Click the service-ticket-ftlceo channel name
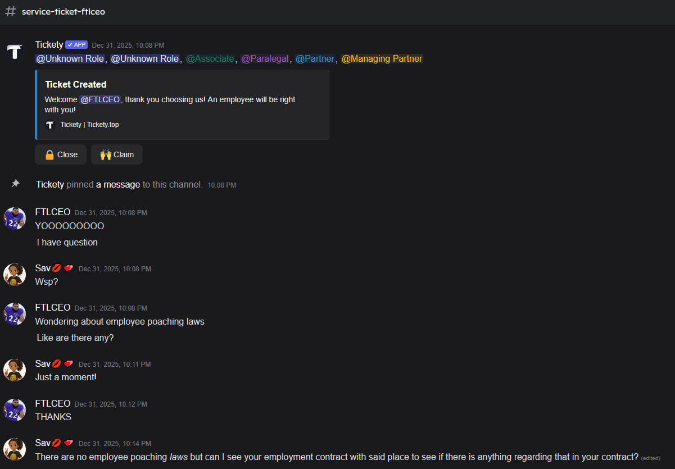Screen dimensions: 675x469 [64, 12]
